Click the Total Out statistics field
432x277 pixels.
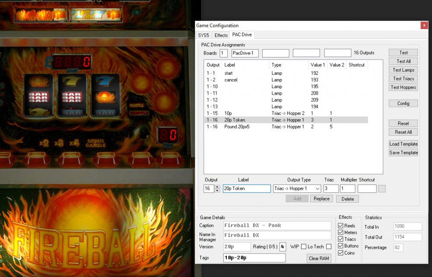[408, 237]
